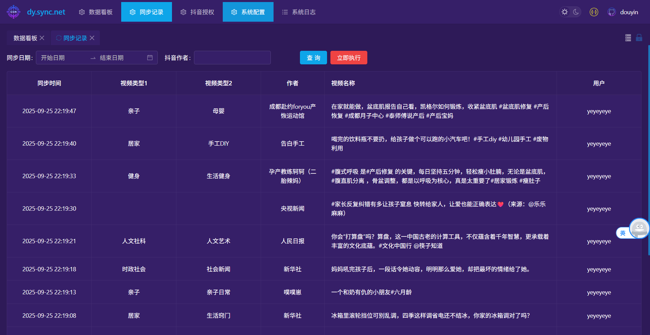Select the 告白手工 author cell
Image resolution: width=650 pixels, height=335 pixels.
click(292, 144)
